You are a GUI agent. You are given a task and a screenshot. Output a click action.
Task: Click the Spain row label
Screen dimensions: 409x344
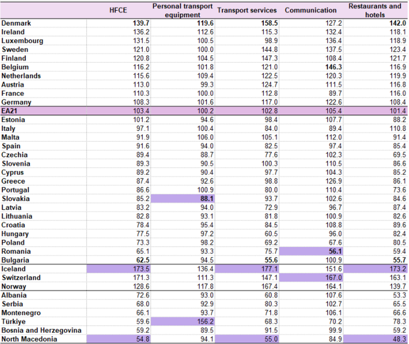click(x=11, y=146)
